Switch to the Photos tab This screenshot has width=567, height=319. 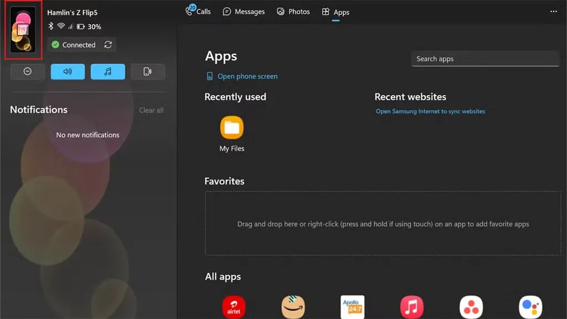tap(293, 11)
